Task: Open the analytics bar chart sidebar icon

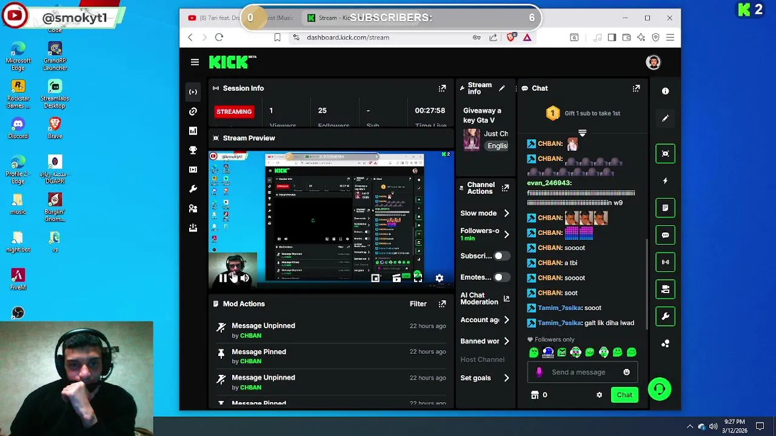Action: pos(193,131)
